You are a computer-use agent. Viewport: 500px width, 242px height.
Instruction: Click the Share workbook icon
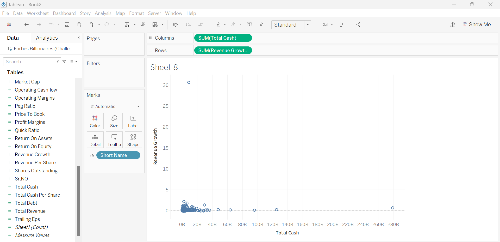358,25
